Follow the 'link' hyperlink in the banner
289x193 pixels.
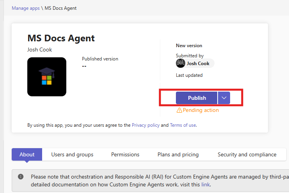(x=205, y=184)
